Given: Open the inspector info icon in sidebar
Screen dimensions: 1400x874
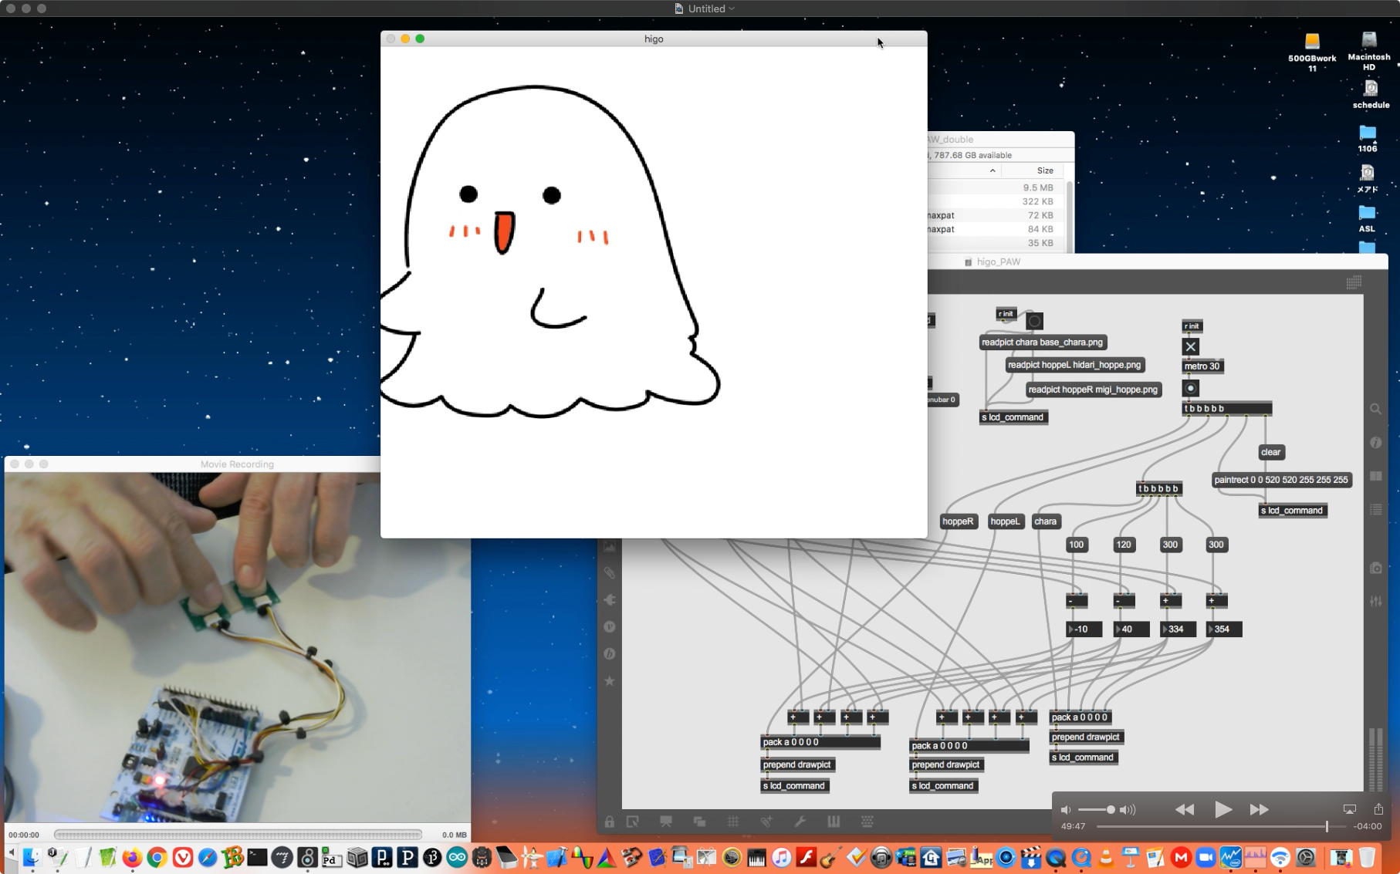Looking at the screenshot, I should [1375, 443].
